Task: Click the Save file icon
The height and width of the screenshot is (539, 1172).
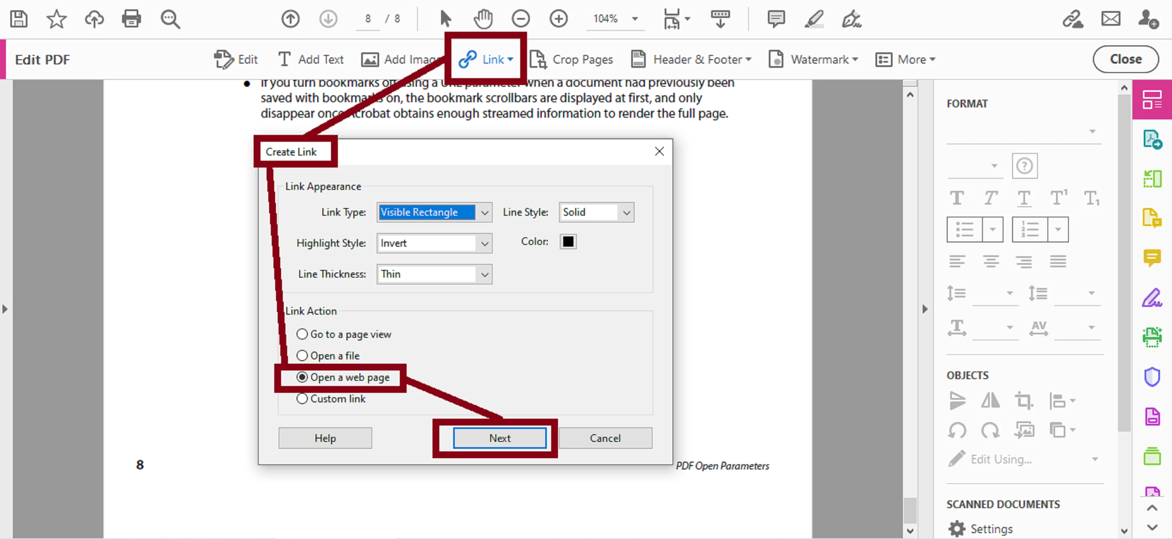Action: point(19,19)
